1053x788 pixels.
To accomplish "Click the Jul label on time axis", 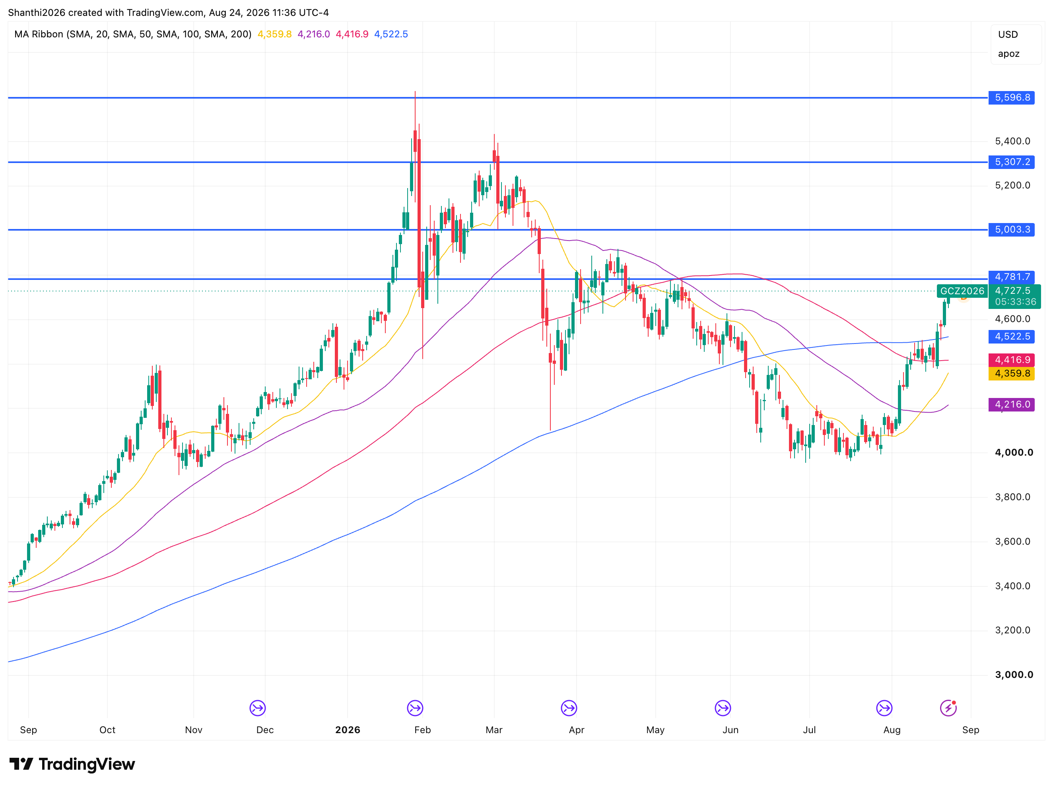I will [x=809, y=730].
